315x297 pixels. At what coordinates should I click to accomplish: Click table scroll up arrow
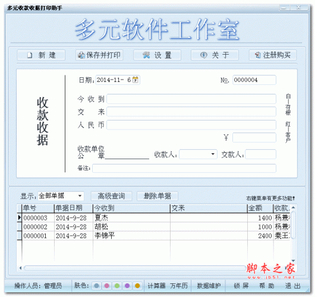coord(293,207)
